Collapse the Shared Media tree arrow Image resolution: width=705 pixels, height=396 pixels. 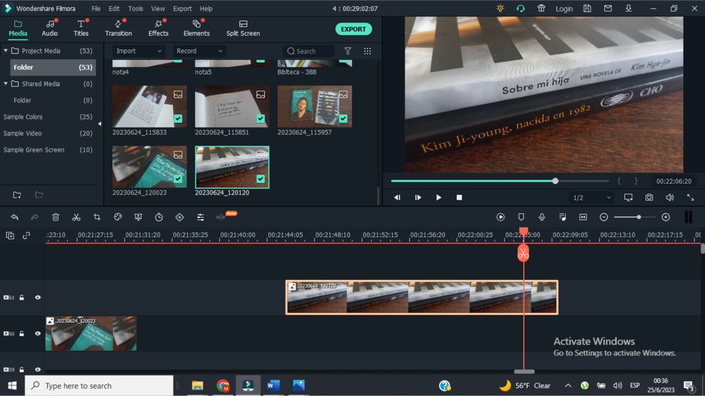(6, 83)
